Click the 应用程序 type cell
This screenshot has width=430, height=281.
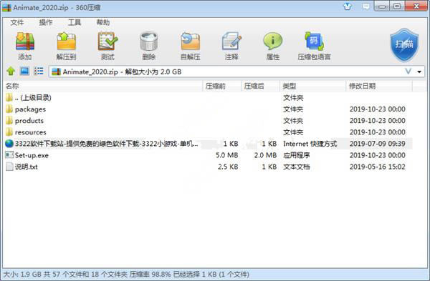297,155
